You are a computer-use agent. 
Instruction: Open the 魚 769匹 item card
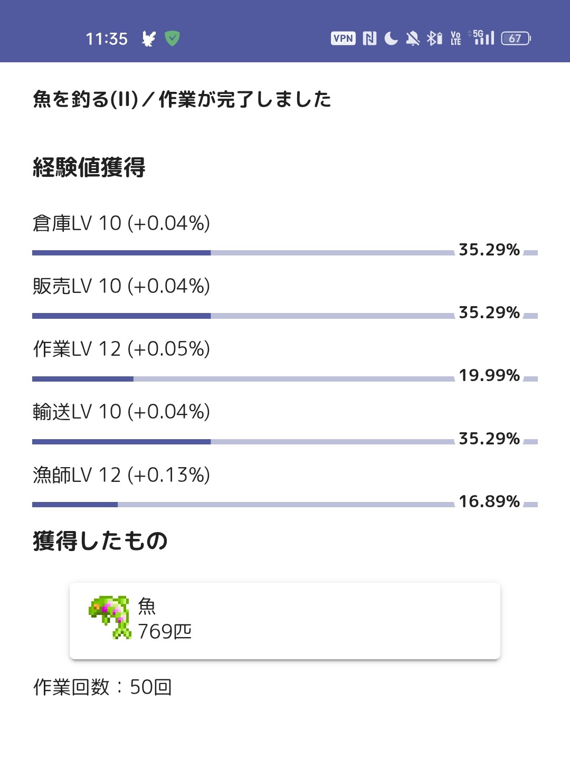(x=285, y=621)
